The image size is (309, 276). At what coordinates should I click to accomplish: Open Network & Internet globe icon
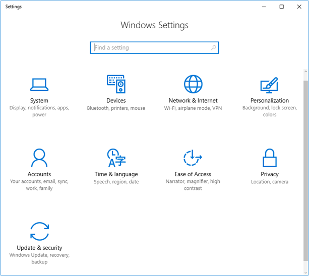click(x=193, y=84)
